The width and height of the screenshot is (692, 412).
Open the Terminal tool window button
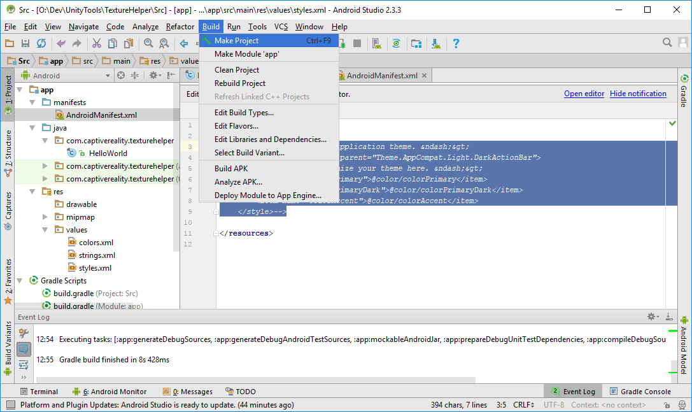click(x=39, y=392)
